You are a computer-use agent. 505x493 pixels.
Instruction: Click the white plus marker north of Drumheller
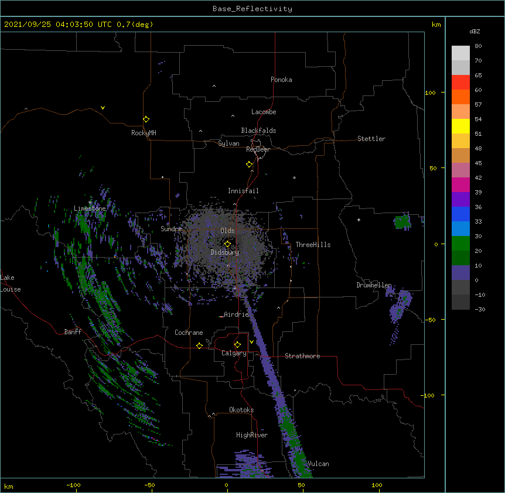pyautogui.click(x=359, y=220)
